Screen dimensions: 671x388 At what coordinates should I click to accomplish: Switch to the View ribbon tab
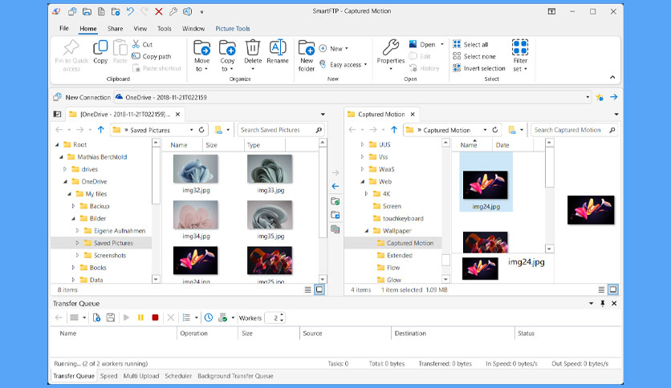[x=140, y=28]
